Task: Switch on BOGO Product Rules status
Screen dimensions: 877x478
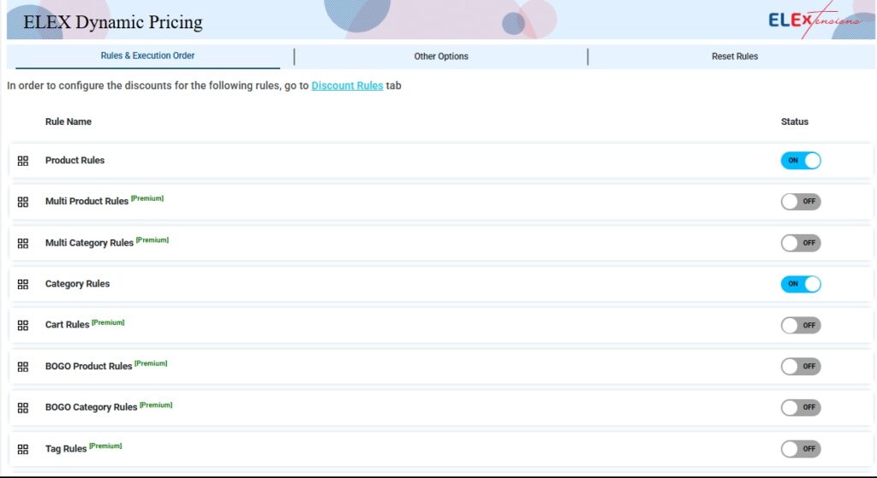Action: tap(800, 366)
